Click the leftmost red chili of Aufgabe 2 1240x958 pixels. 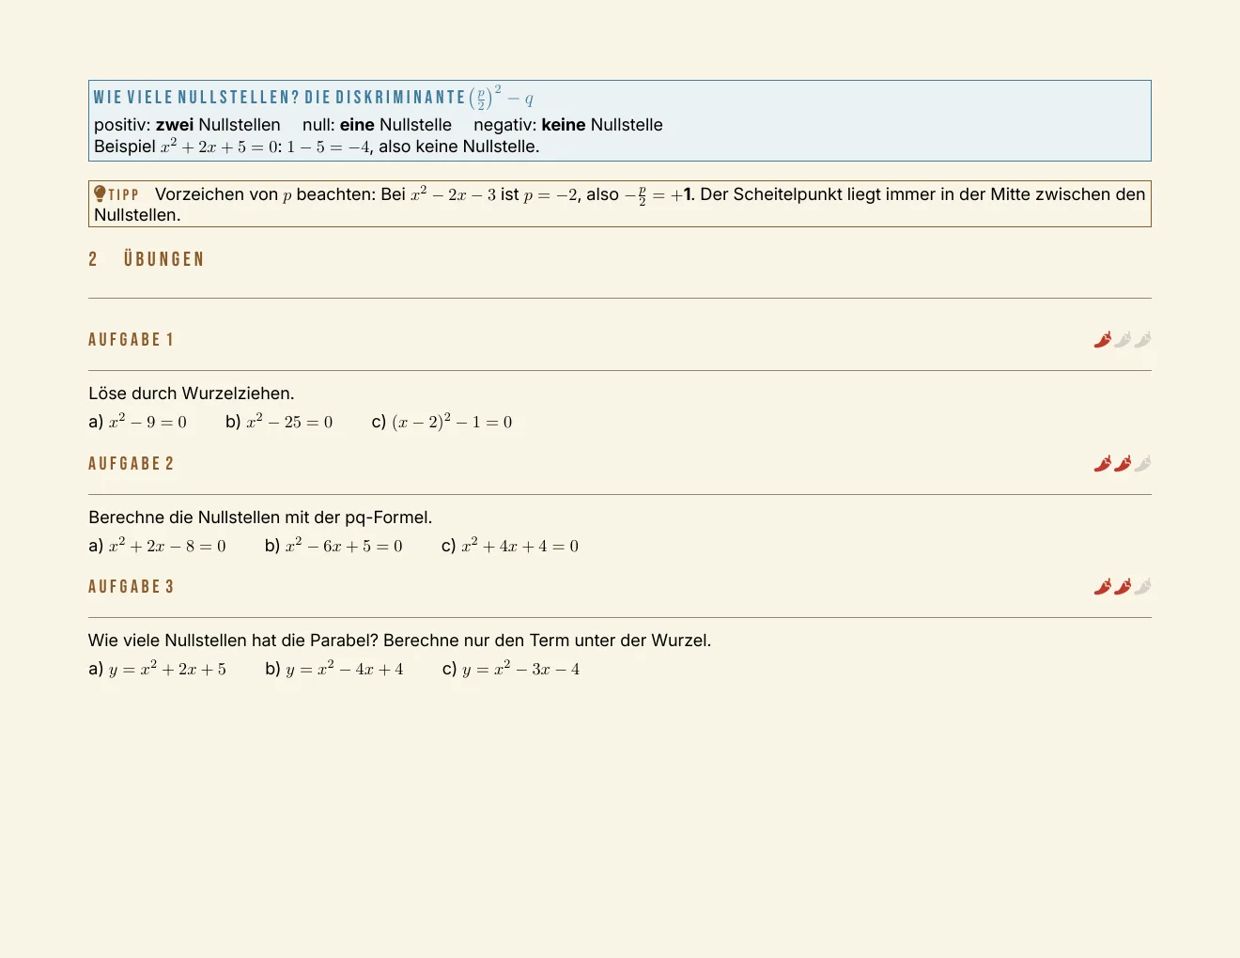point(1103,464)
